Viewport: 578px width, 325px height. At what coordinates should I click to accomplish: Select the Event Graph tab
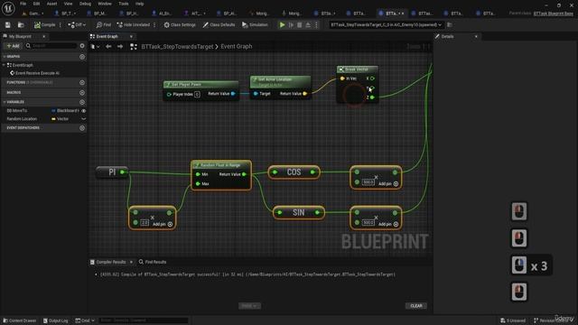pos(107,36)
